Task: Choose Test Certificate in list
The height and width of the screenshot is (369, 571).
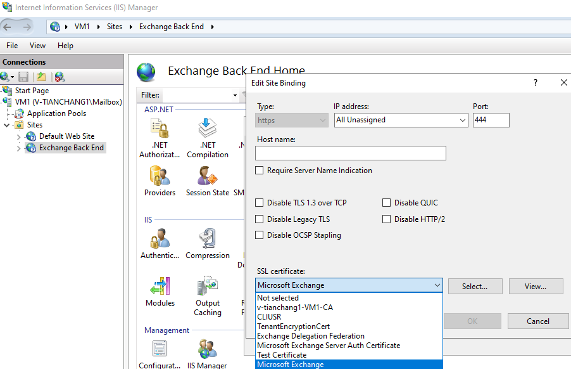Action: [x=349, y=355]
